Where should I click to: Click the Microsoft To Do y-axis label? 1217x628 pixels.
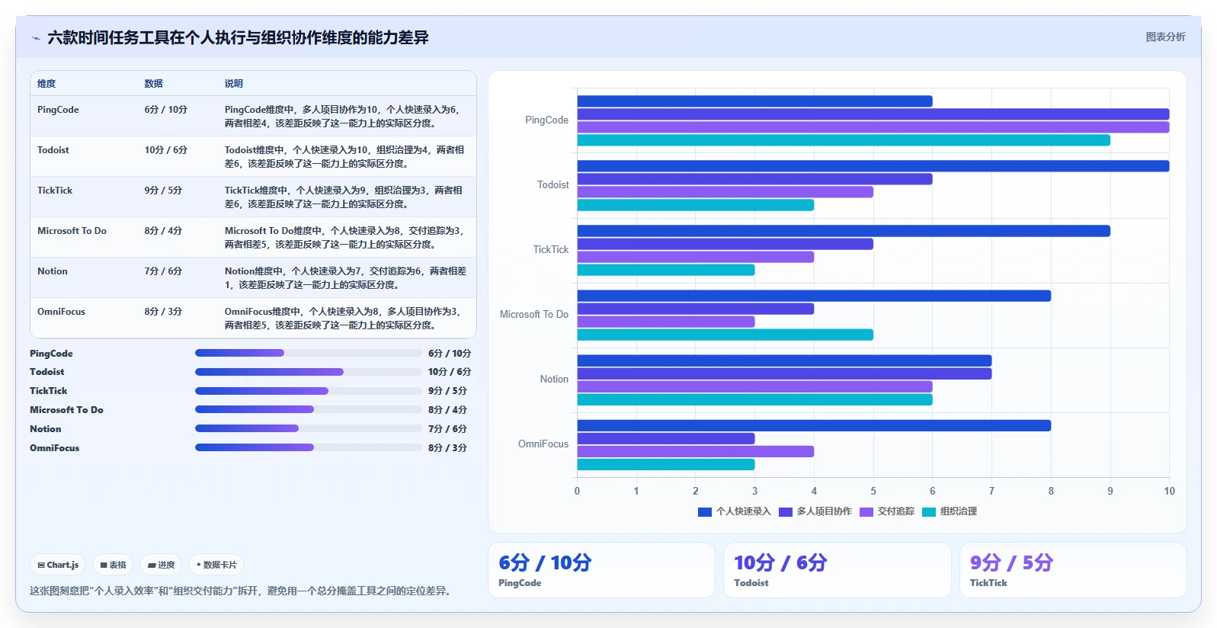(534, 315)
